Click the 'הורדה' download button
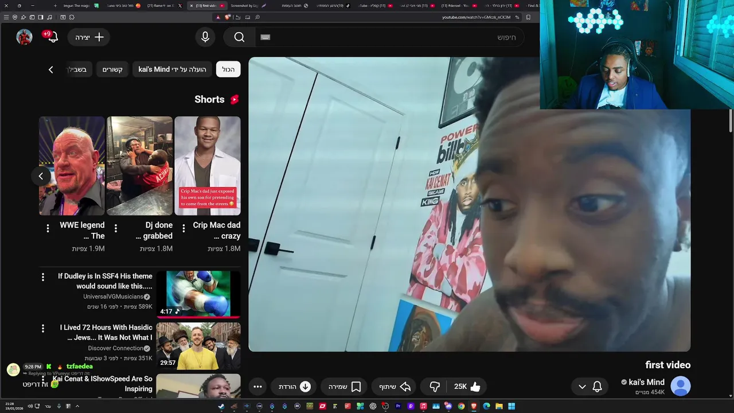 click(x=295, y=387)
